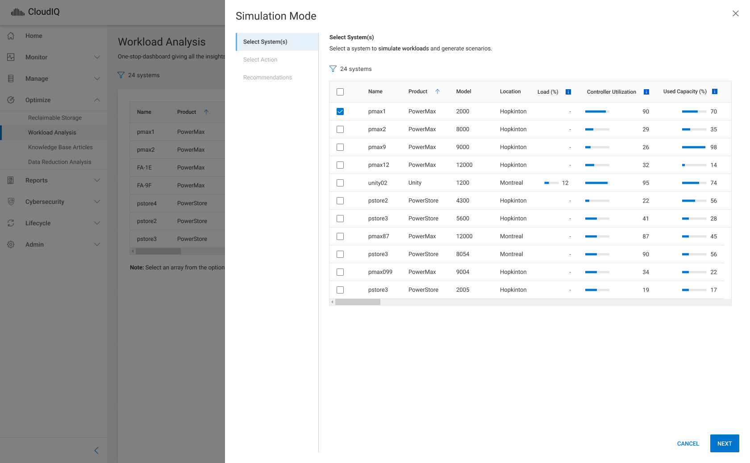Click filter icon on Workload Analysis page
750x463 pixels.
[x=121, y=75]
